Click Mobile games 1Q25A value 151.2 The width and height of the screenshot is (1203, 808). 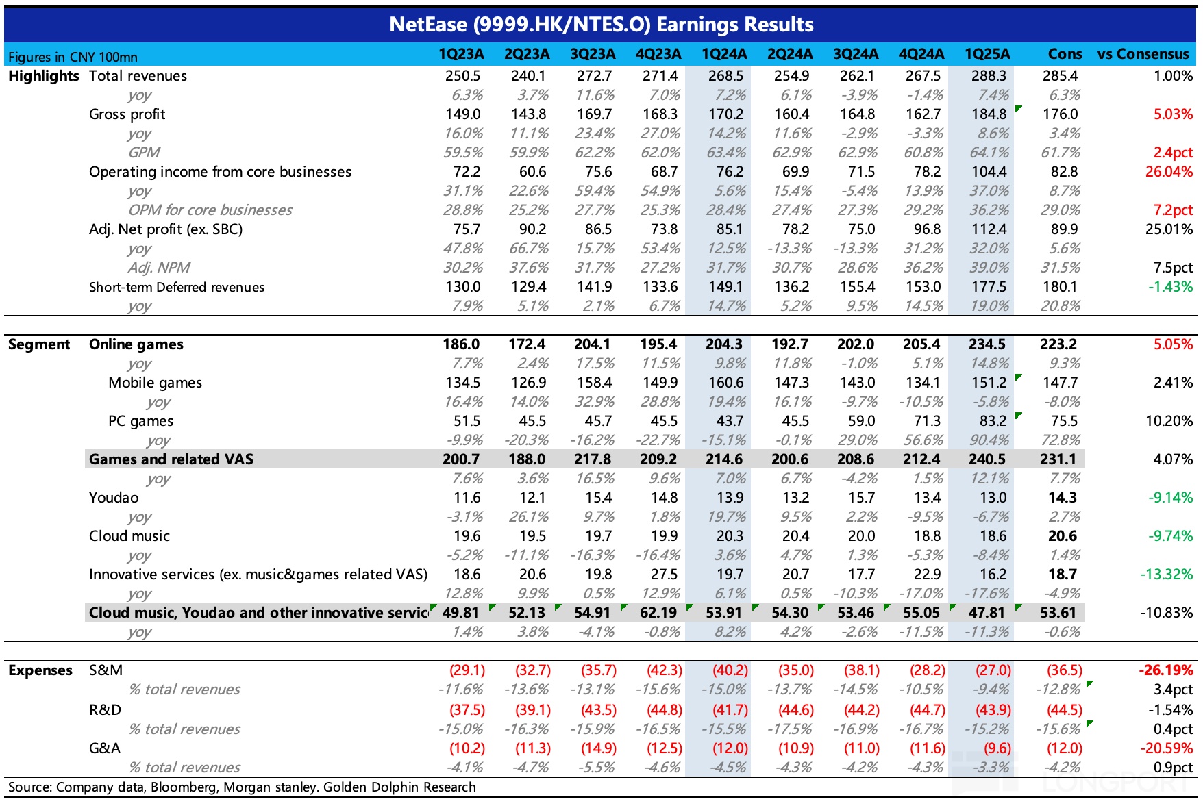point(989,383)
